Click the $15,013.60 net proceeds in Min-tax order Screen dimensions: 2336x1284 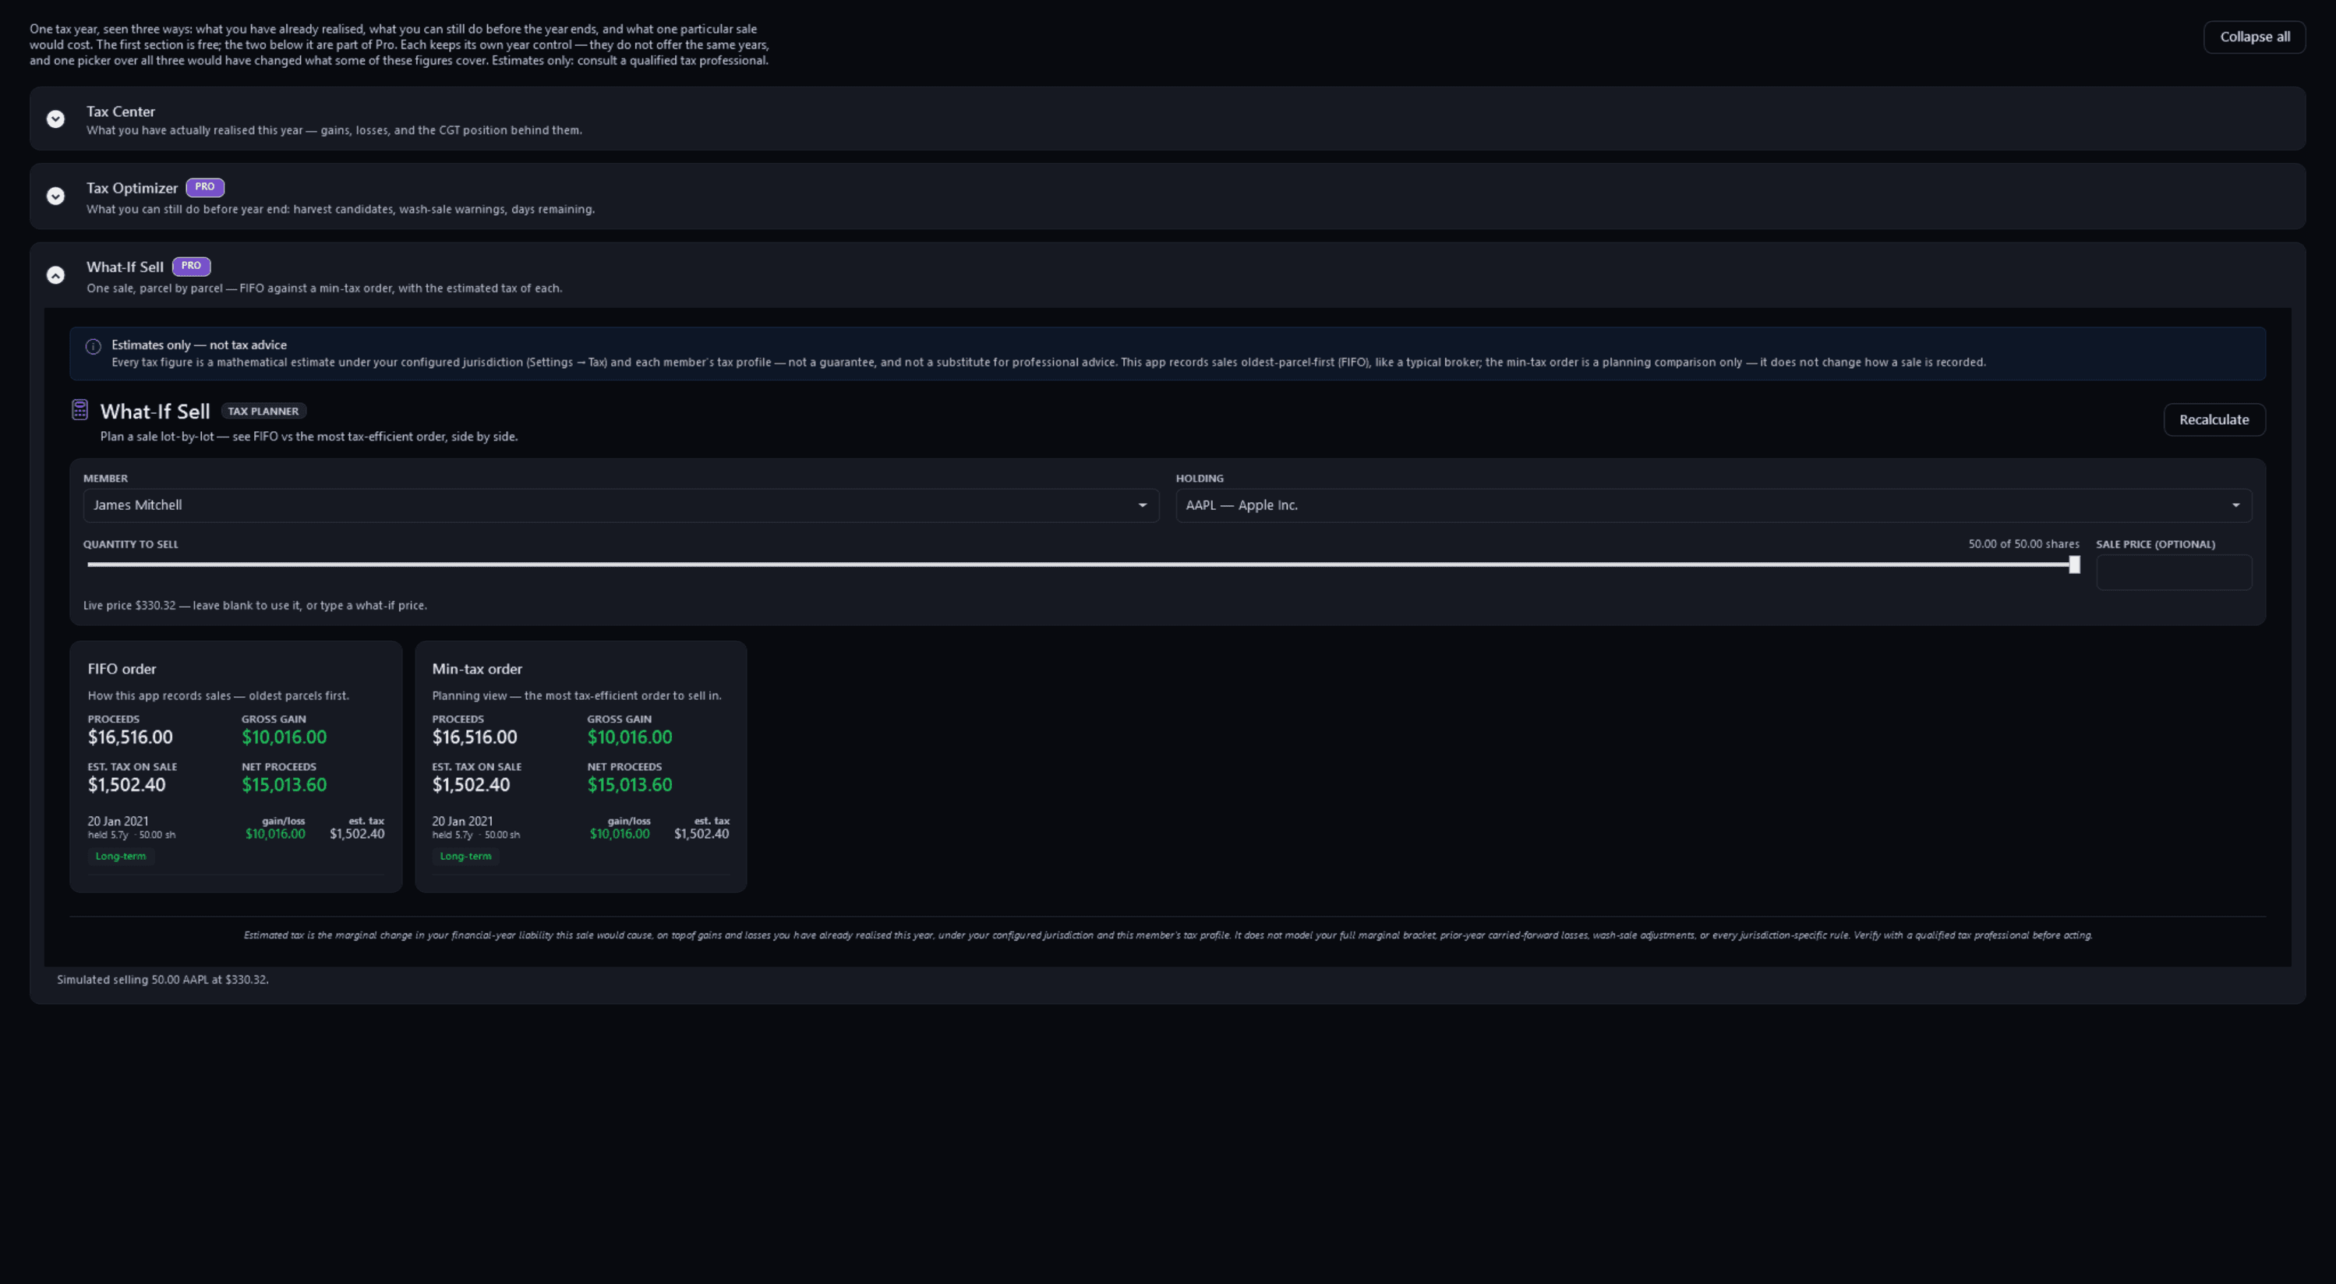coord(629,785)
